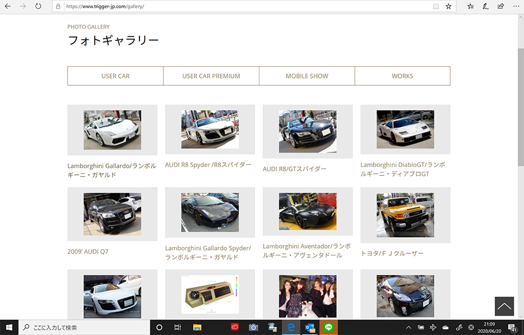Open the devices and printers taskbar app
Viewport: 524px width, 335px height.
(x=272, y=327)
